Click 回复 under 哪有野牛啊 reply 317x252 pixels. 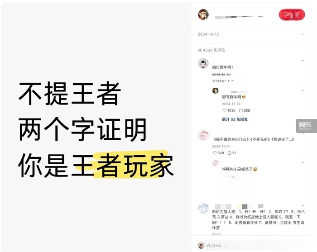point(245,110)
